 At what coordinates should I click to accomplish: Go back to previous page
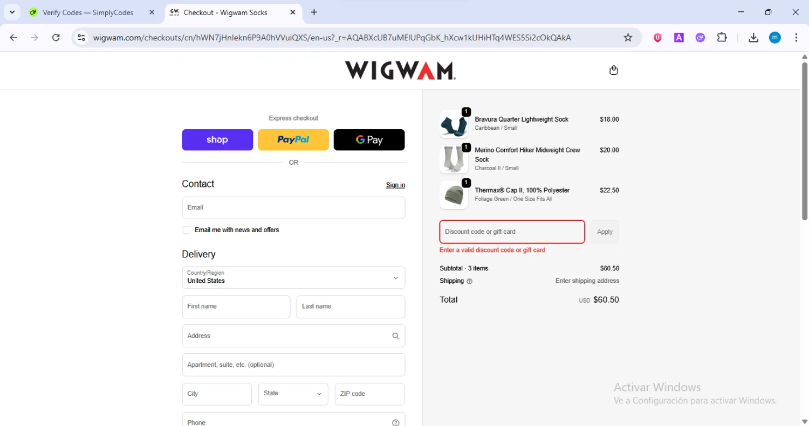pos(13,38)
